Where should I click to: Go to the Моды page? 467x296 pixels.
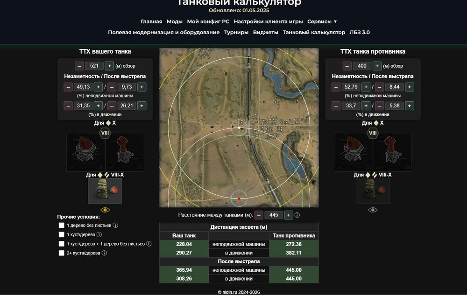(175, 21)
